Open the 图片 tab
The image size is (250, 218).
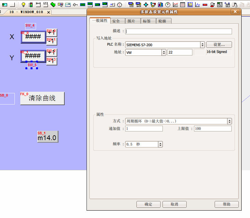coord(131,21)
